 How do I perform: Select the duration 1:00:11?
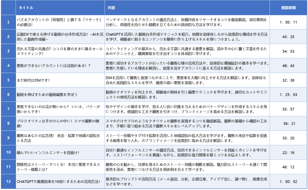coord(288,22)
